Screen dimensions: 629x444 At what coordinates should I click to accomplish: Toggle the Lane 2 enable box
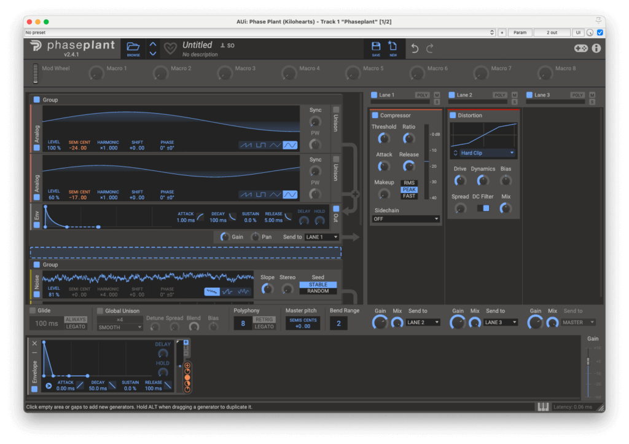point(451,95)
